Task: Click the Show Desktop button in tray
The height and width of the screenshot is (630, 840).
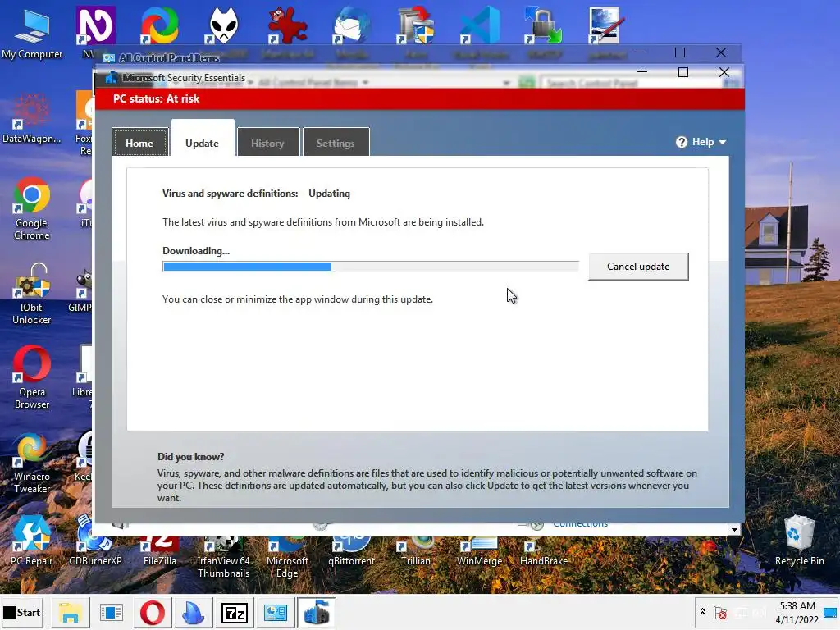Action: [831, 612]
